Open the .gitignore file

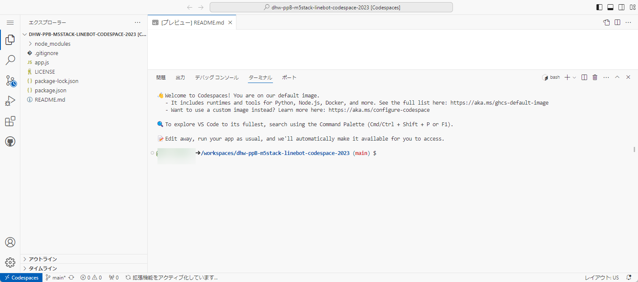click(84, 53)
